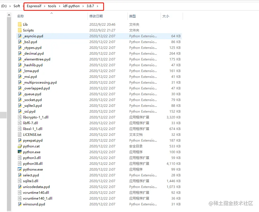Select the _sqlite3.pyd file name

pyautogui.click(x=32, y=106)
